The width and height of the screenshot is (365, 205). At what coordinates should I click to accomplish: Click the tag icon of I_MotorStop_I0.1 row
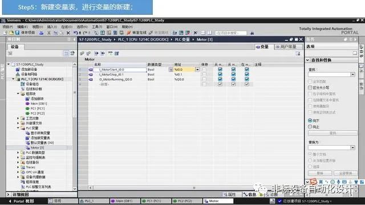(x=91, y=75)
